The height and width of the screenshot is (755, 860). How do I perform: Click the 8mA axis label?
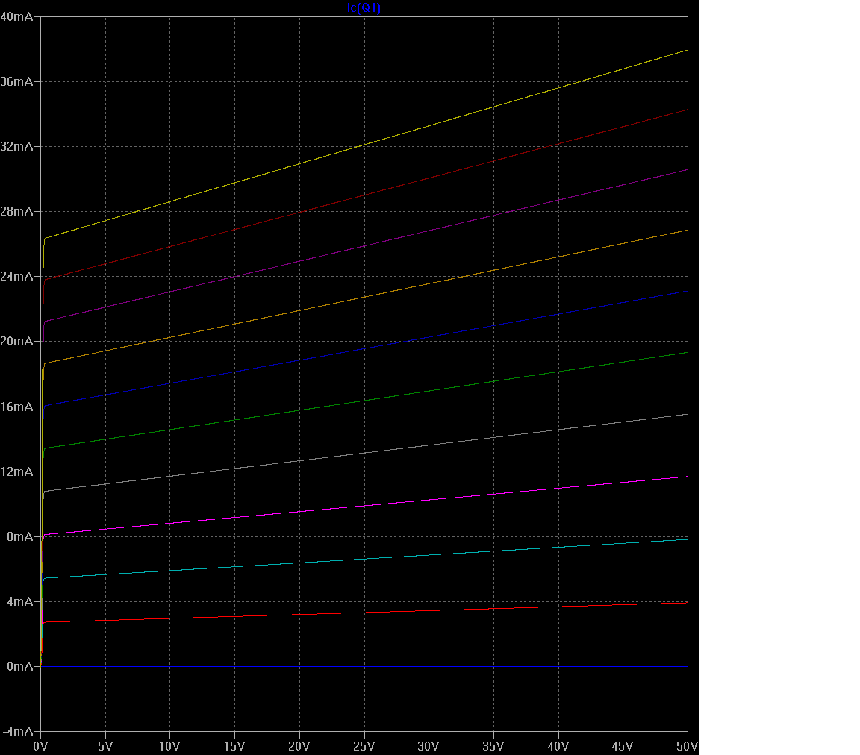point(19,536)
